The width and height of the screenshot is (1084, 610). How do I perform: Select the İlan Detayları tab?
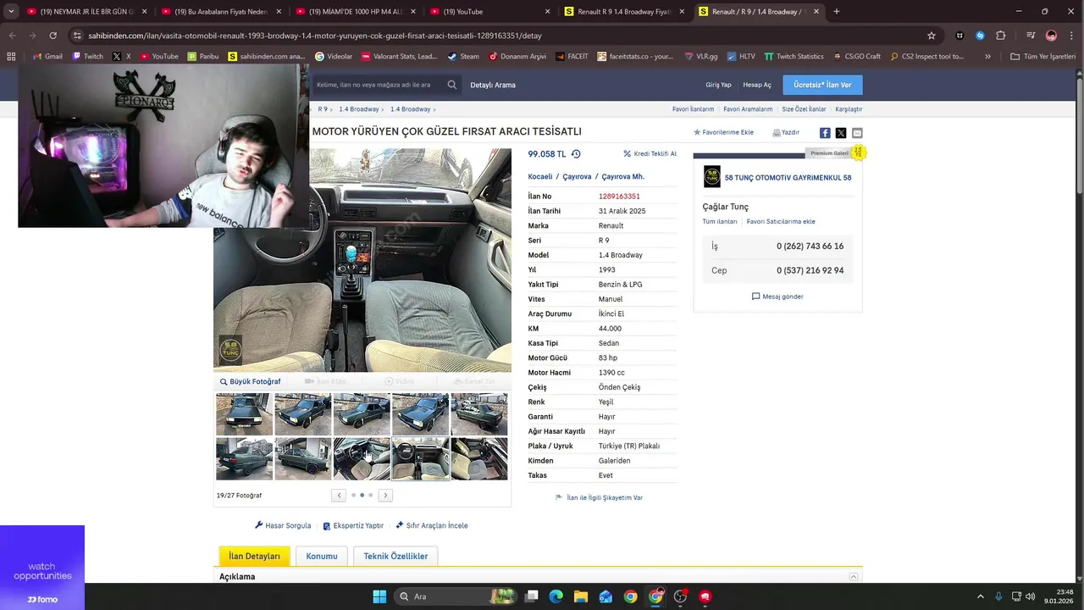[254, 556]
